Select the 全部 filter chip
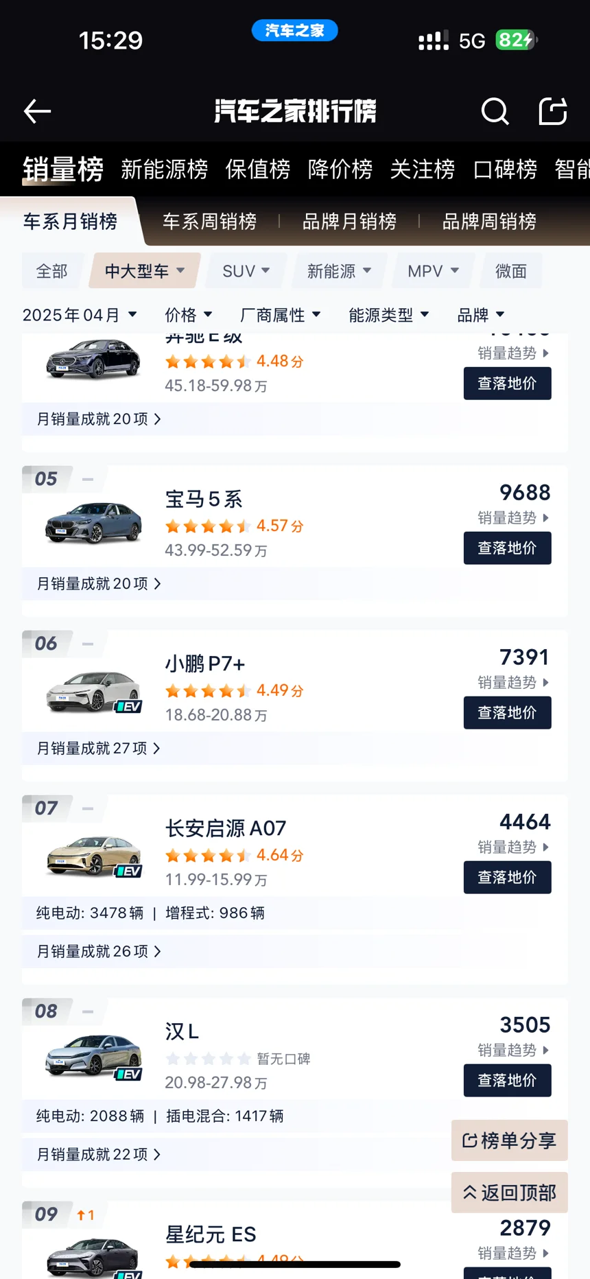 click(52, 271)
